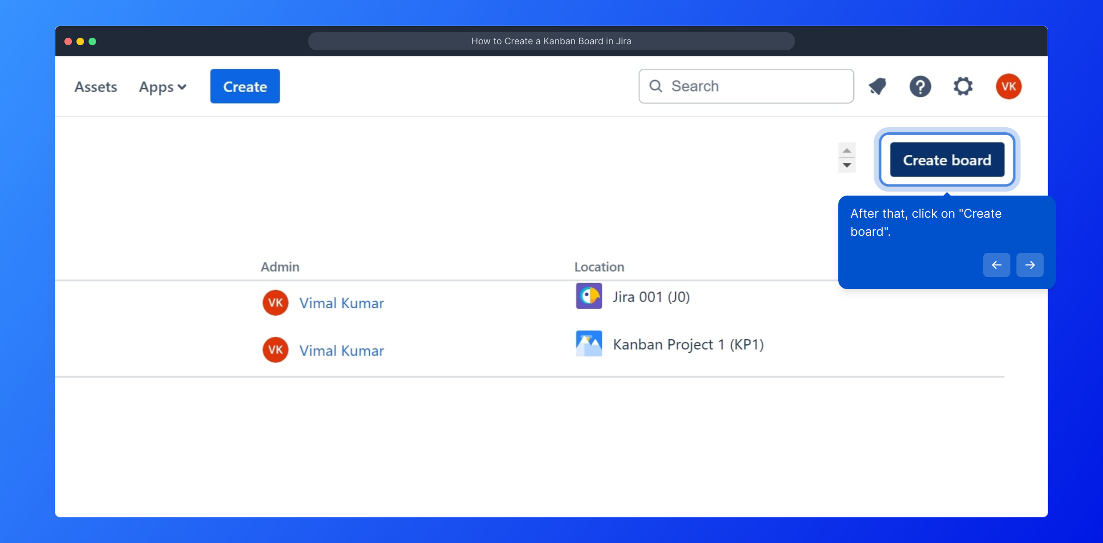Screen dimensions: 1103x543
Task: Expand the Apps dropdown menu
Action: click(163, 87)
